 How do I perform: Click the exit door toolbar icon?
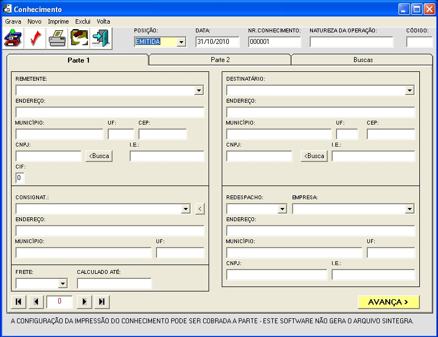[x=100, y=39]
